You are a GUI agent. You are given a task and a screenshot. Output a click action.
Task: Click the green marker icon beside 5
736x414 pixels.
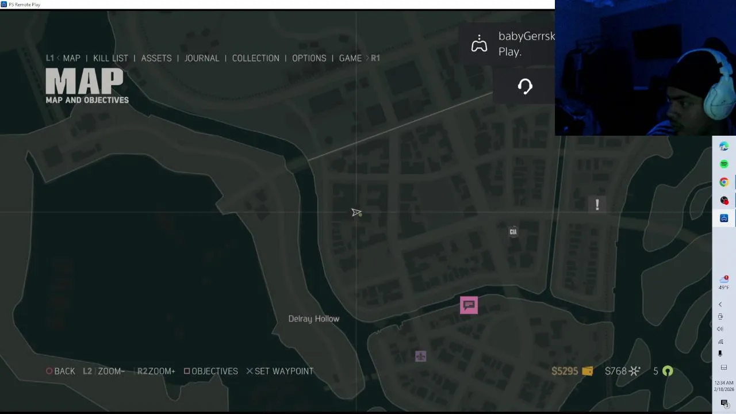point(668,371)
